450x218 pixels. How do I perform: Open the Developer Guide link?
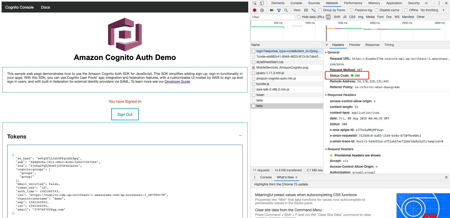[177, 82]
